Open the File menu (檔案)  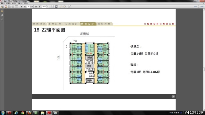pos(3,3)
